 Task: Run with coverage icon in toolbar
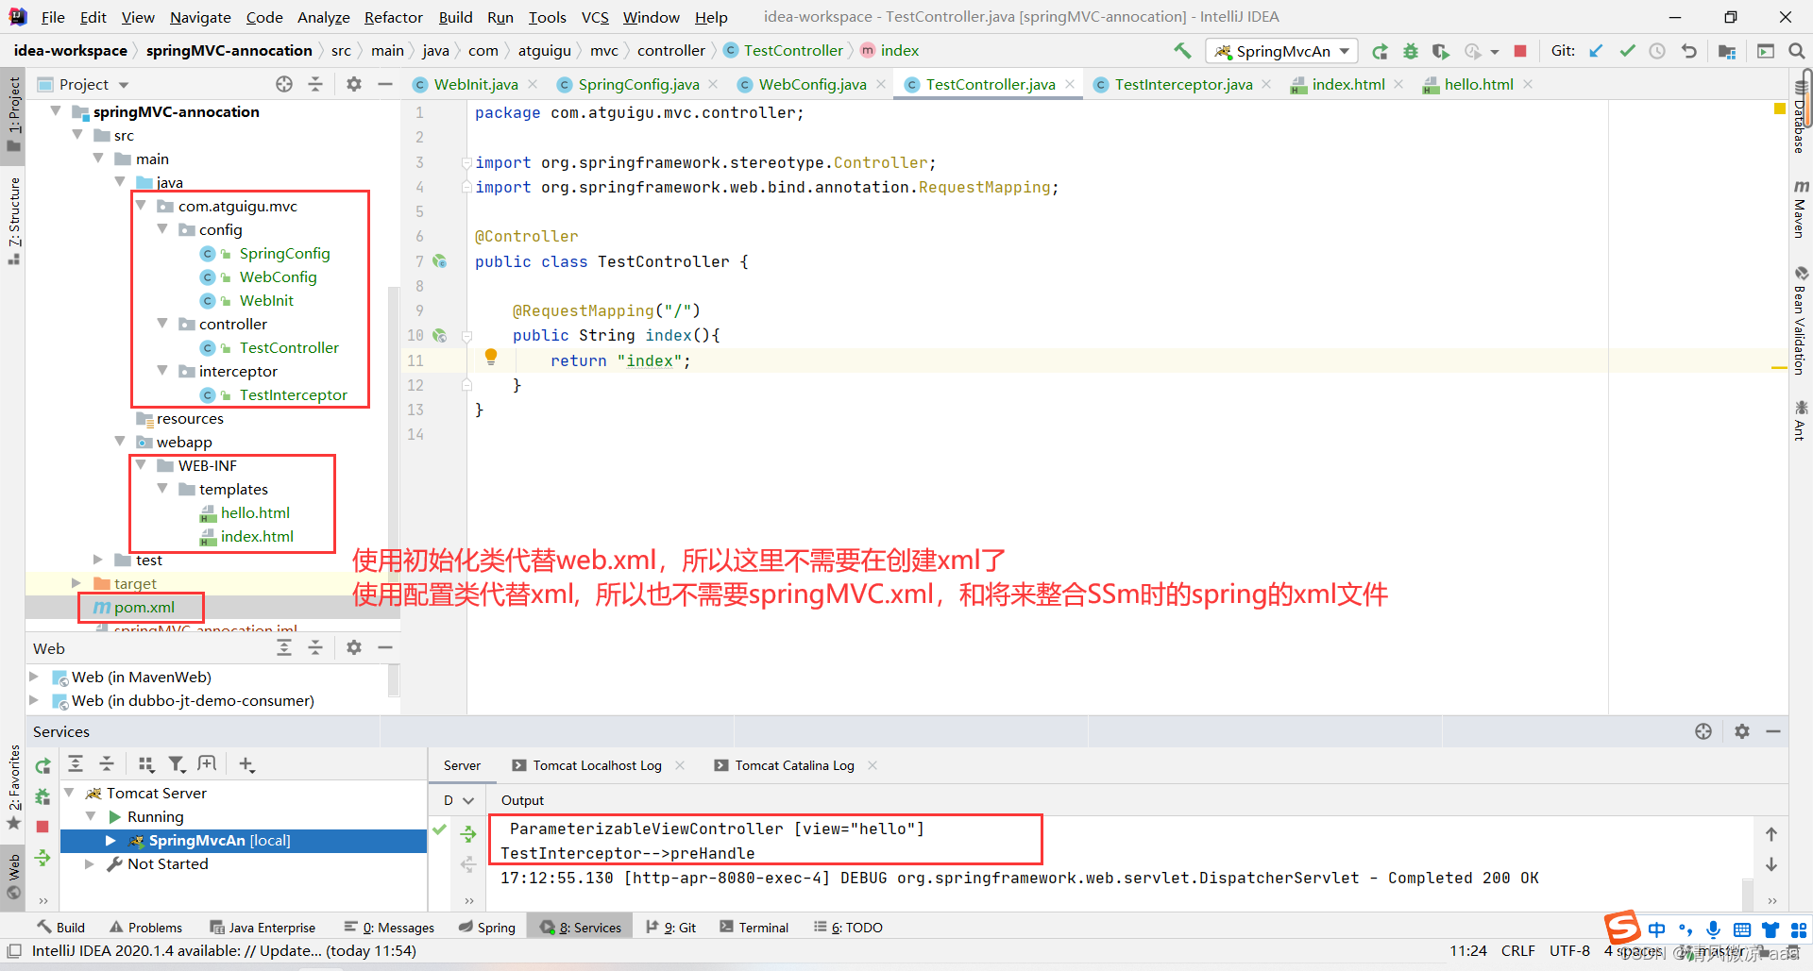pyautogui.click(x=1440, y=51)
